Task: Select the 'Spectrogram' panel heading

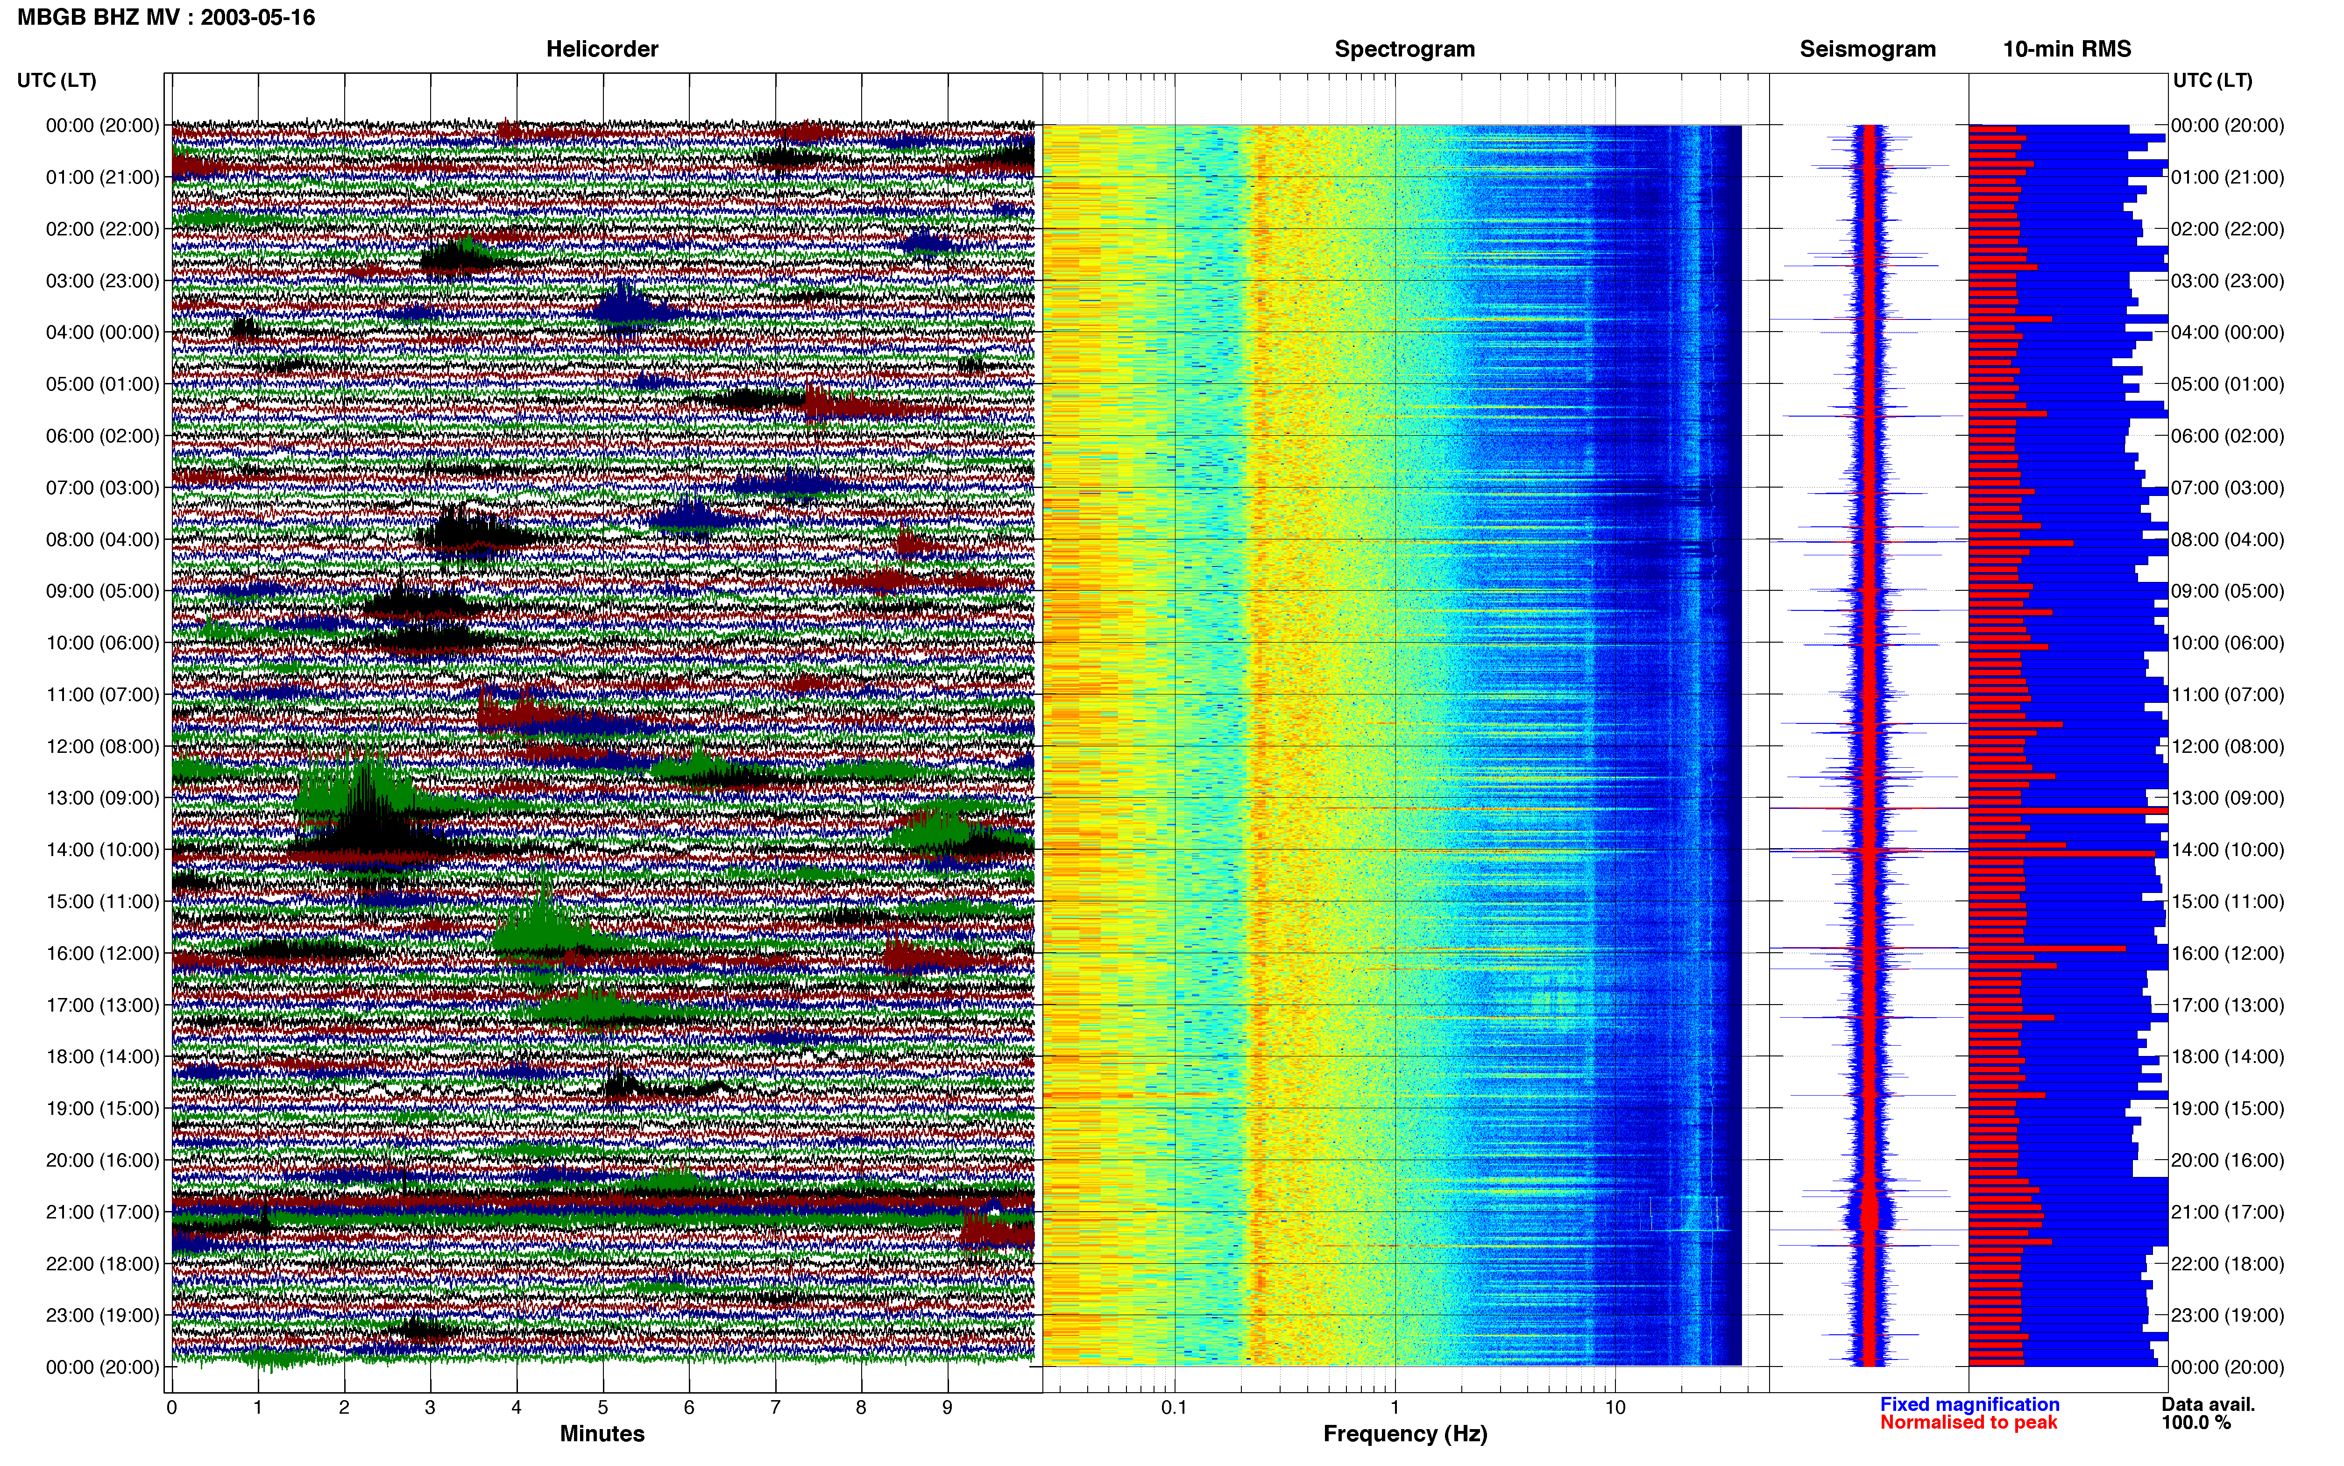Action: pos(1405,49)
